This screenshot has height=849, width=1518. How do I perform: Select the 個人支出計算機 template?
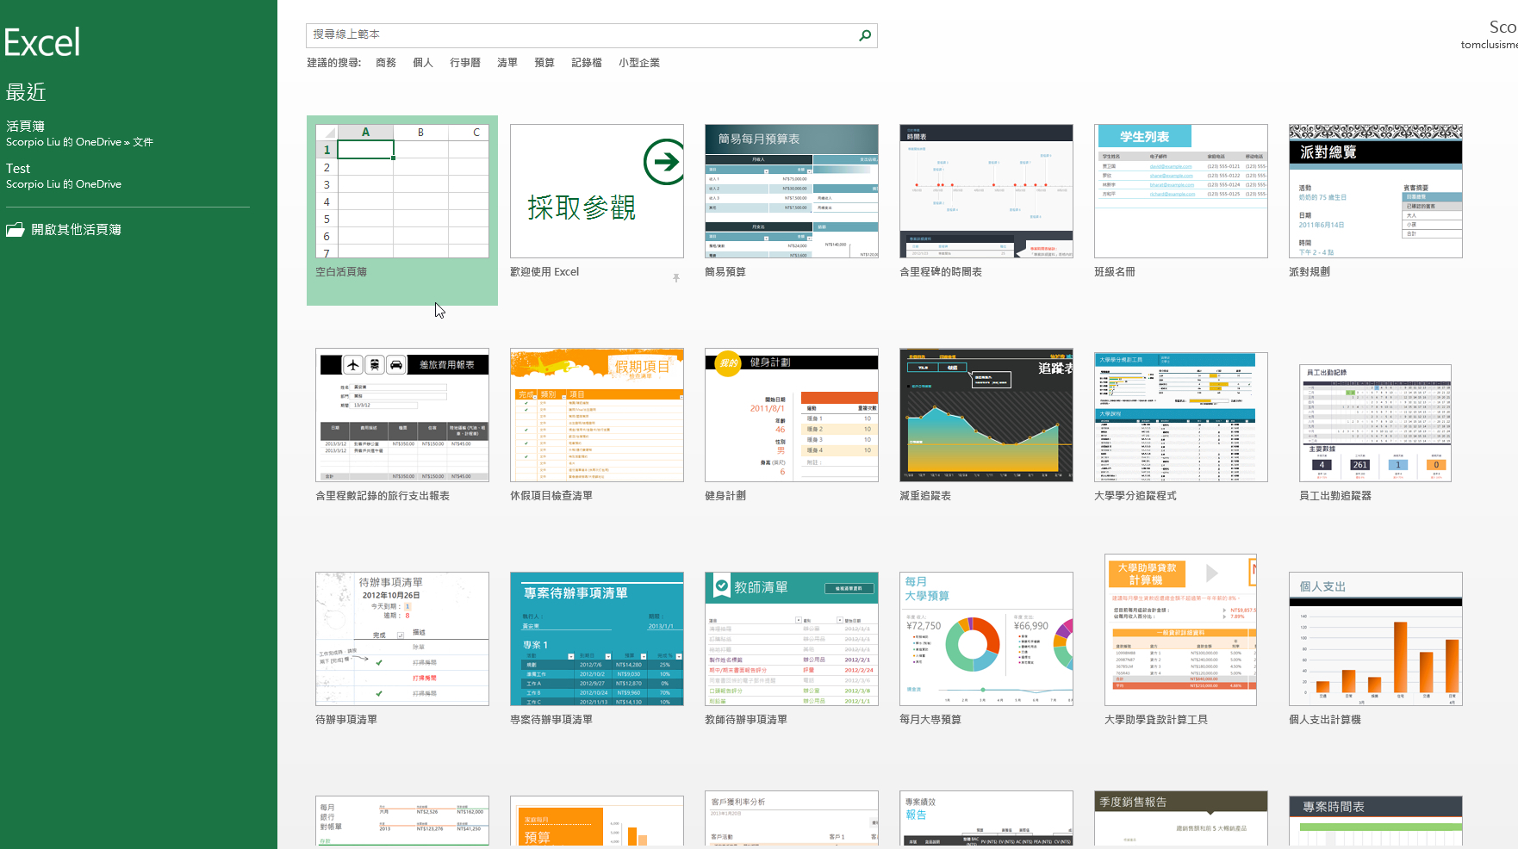[1376, 639]
